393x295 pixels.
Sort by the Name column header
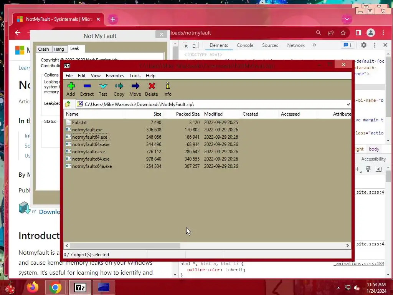[x=94, y=114]
